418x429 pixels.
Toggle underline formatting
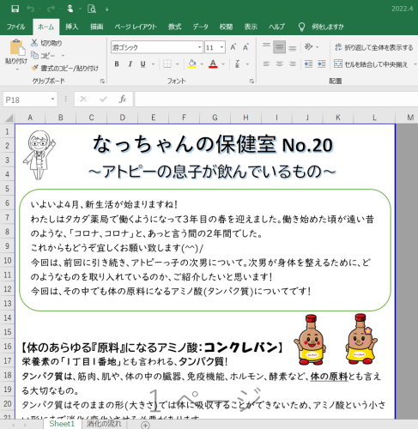pyautogui.click(x=143, y=64)
